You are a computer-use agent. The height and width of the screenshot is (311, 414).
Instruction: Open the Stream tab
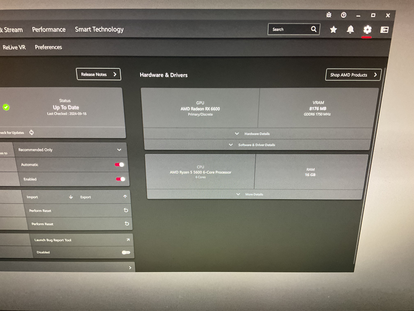pos(11,30)
